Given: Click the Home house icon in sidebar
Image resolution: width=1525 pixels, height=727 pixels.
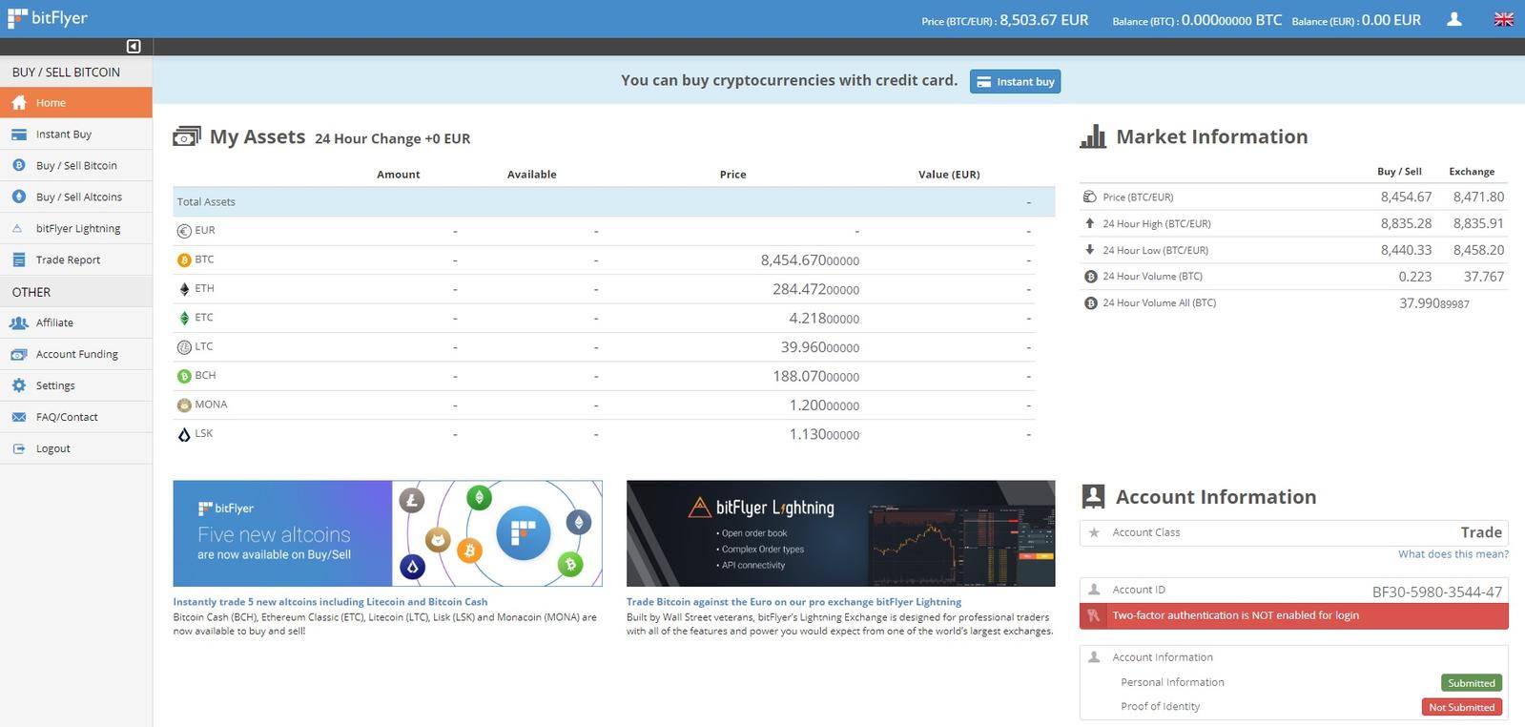Looking at the screenshot, I should coord(19,102).
